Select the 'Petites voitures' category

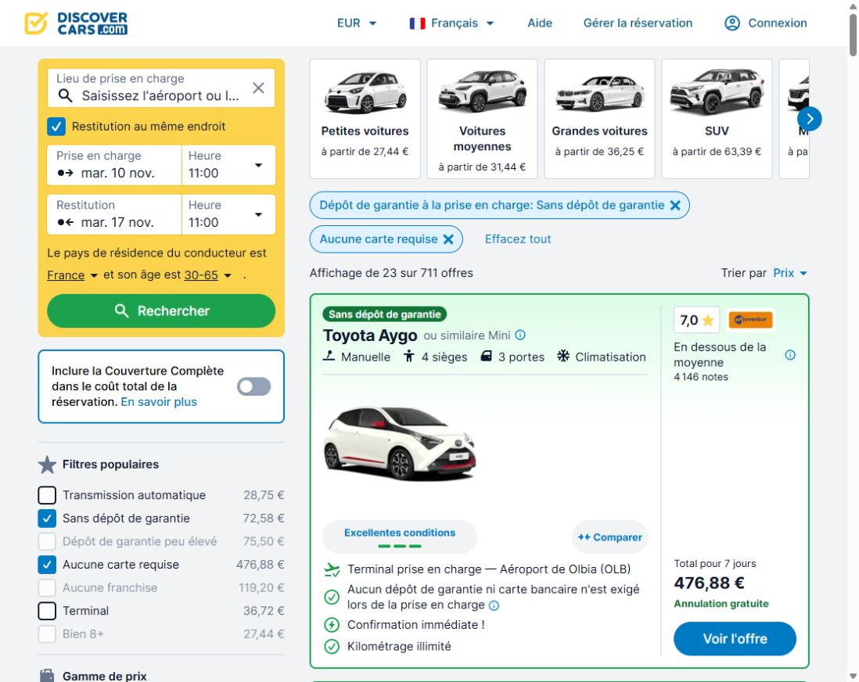pos(365,119)
